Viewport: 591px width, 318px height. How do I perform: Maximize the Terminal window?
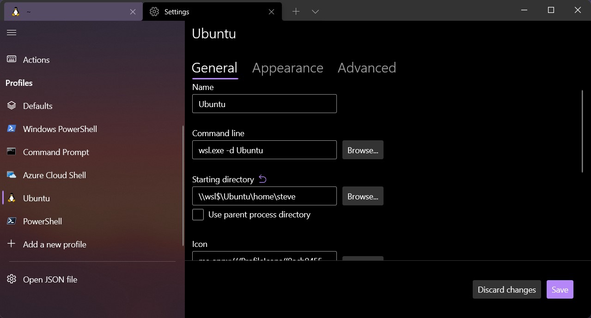tap(551, 10)
